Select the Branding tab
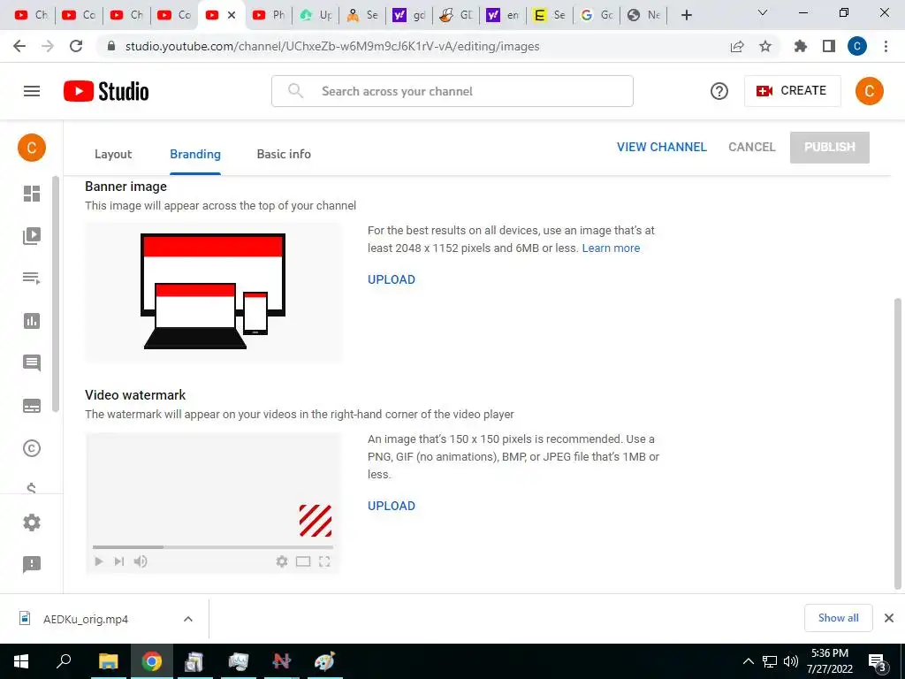This screenshot has width=905, height=679. (195, 154)
